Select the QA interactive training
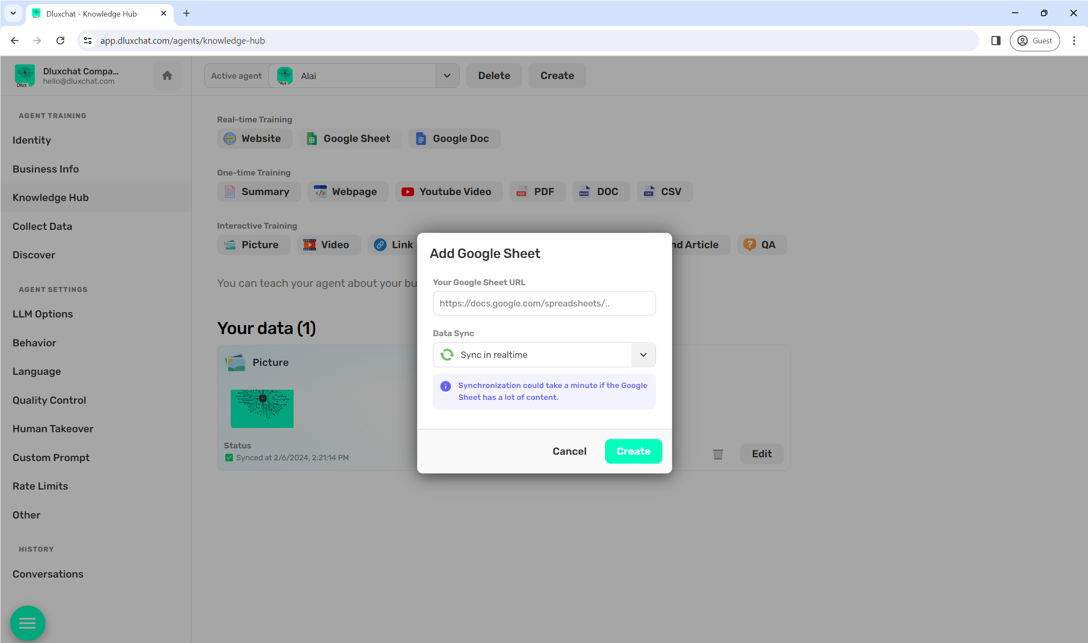 pos(761,245)
